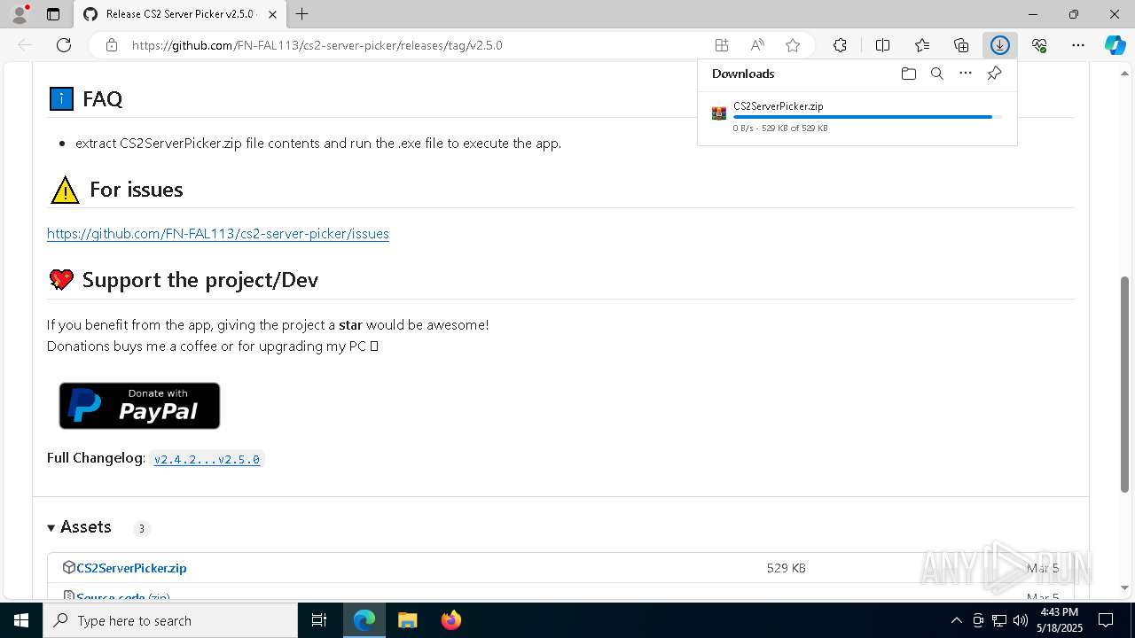The image size is (1135, 638).
Task: Click the scrollbar down arrow
Action: coord(1125,587)
